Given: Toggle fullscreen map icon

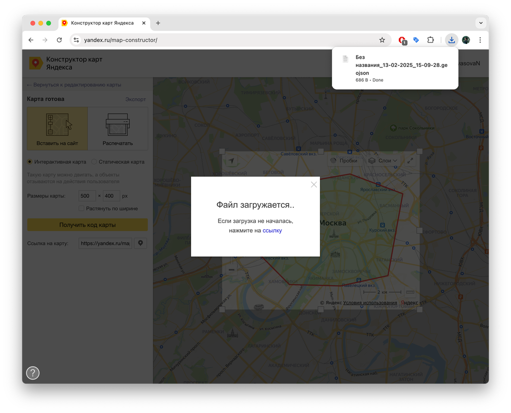Looking at the screenshot, I should pos(410,160).
